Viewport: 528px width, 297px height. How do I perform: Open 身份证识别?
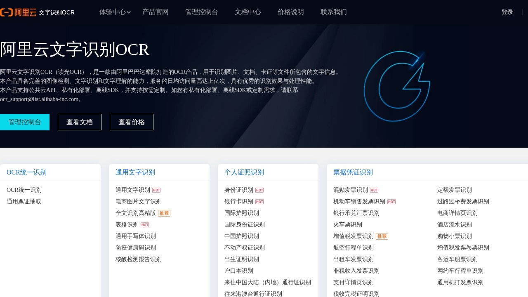point(239,190)
